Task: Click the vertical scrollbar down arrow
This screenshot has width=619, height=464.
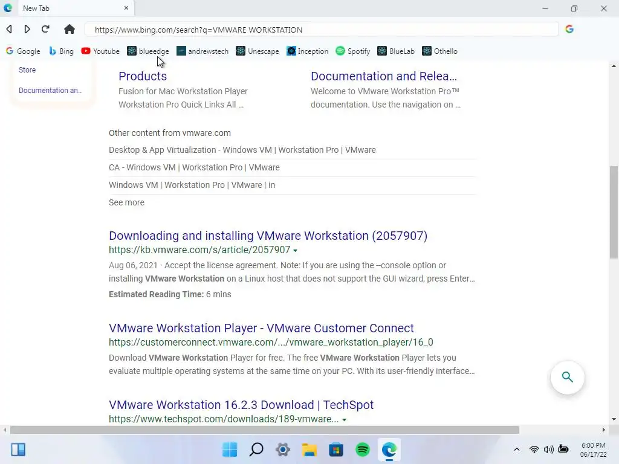Action: click(x=614, y=419)
